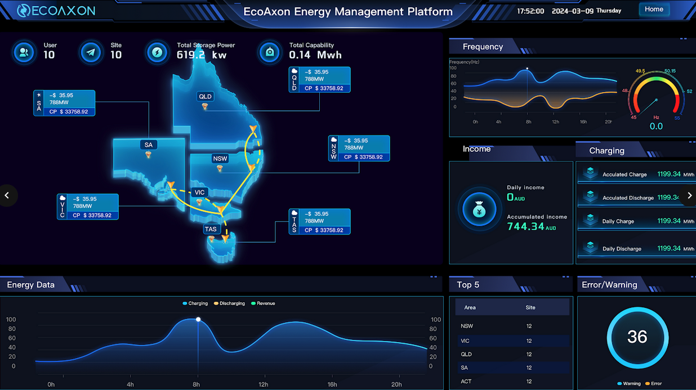This screenshot has height=390, width=696.
Task: Click the Daily Charge 1199.34 value
Action: tap(669, 221)
